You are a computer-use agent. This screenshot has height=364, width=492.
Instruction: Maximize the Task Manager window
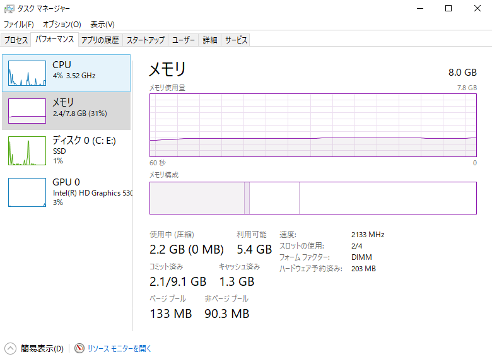pyautogui.click(x=448, y=8)
